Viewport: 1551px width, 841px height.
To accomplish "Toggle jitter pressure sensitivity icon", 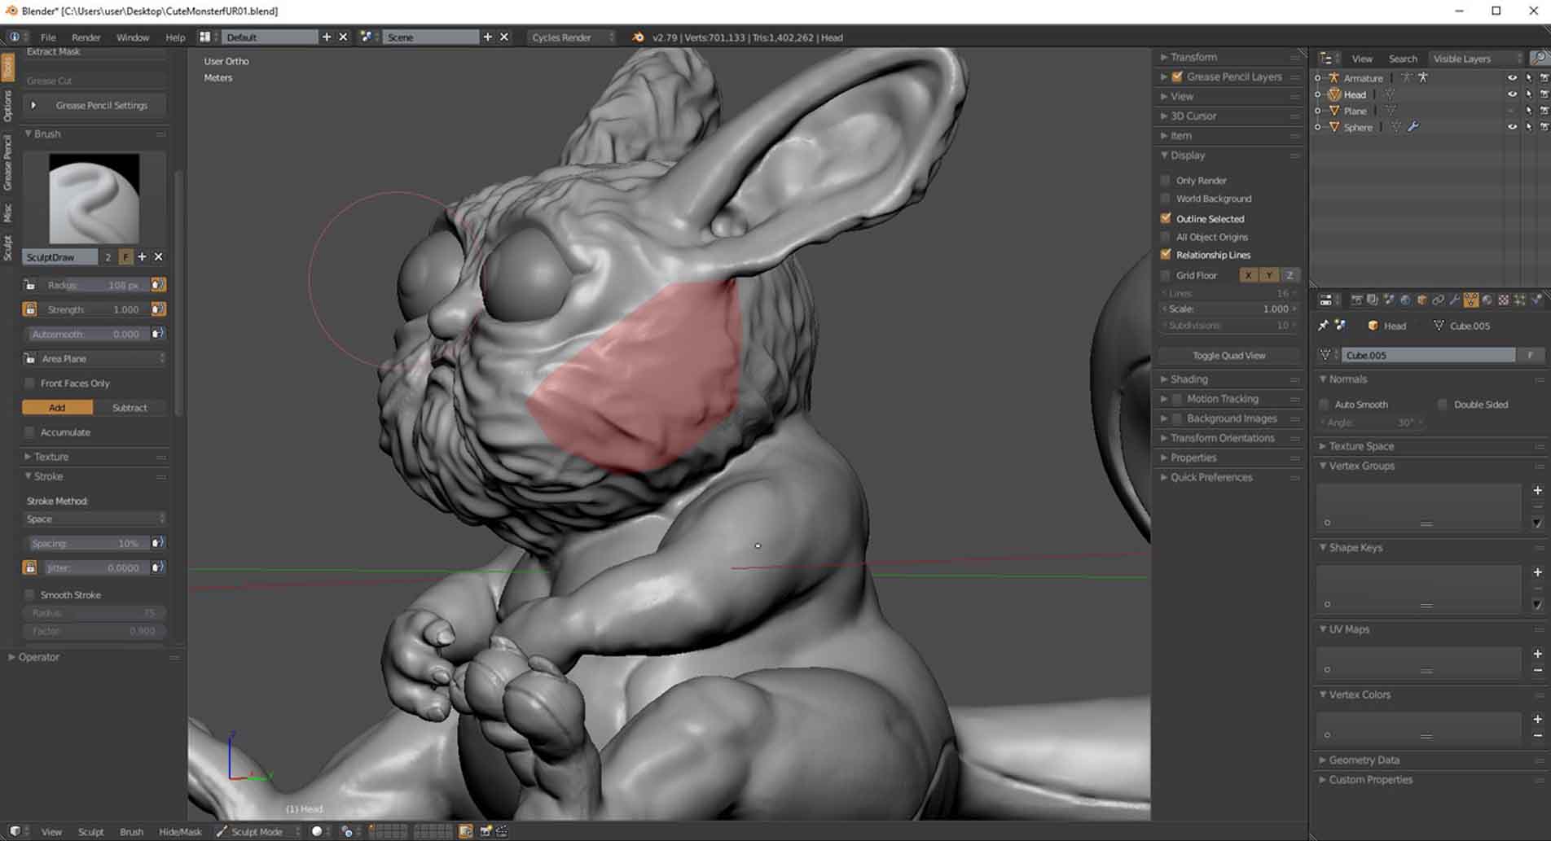I will point(158,567).
